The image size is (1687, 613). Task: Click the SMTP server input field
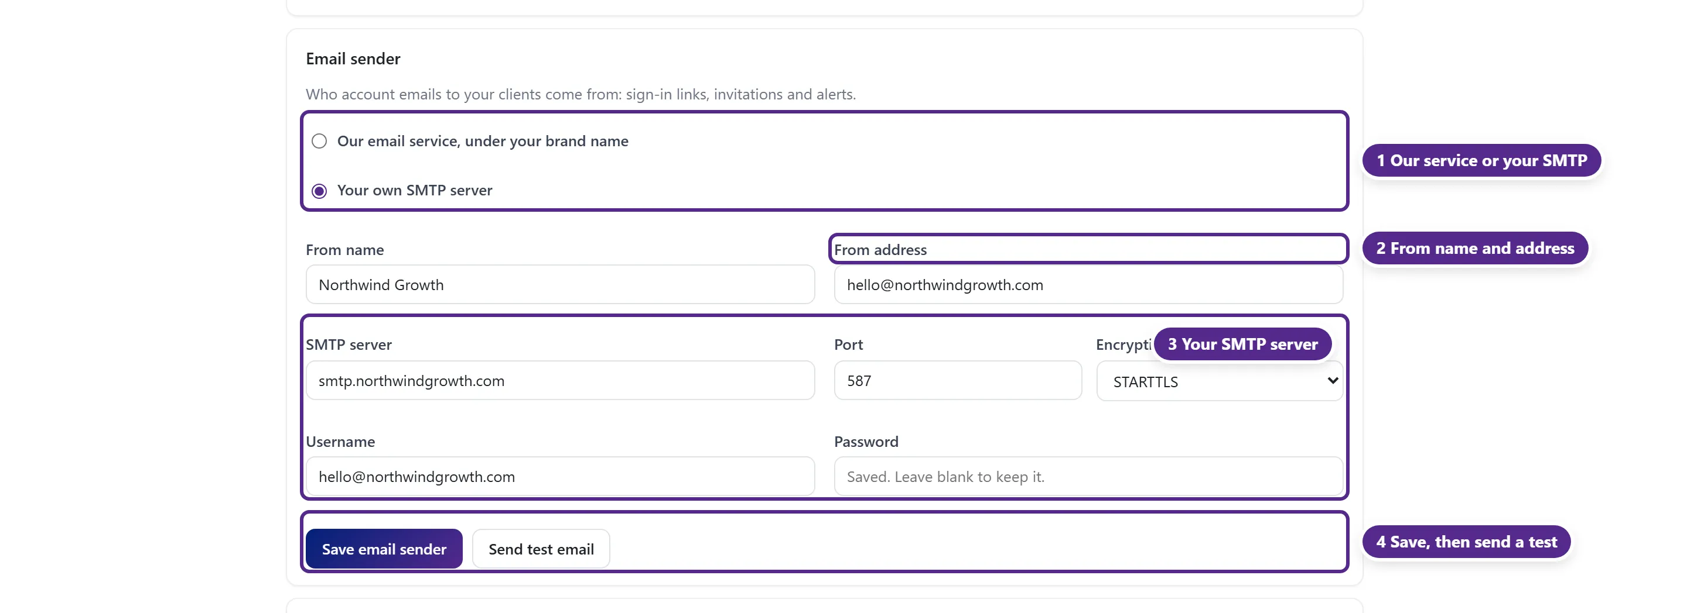560,381
